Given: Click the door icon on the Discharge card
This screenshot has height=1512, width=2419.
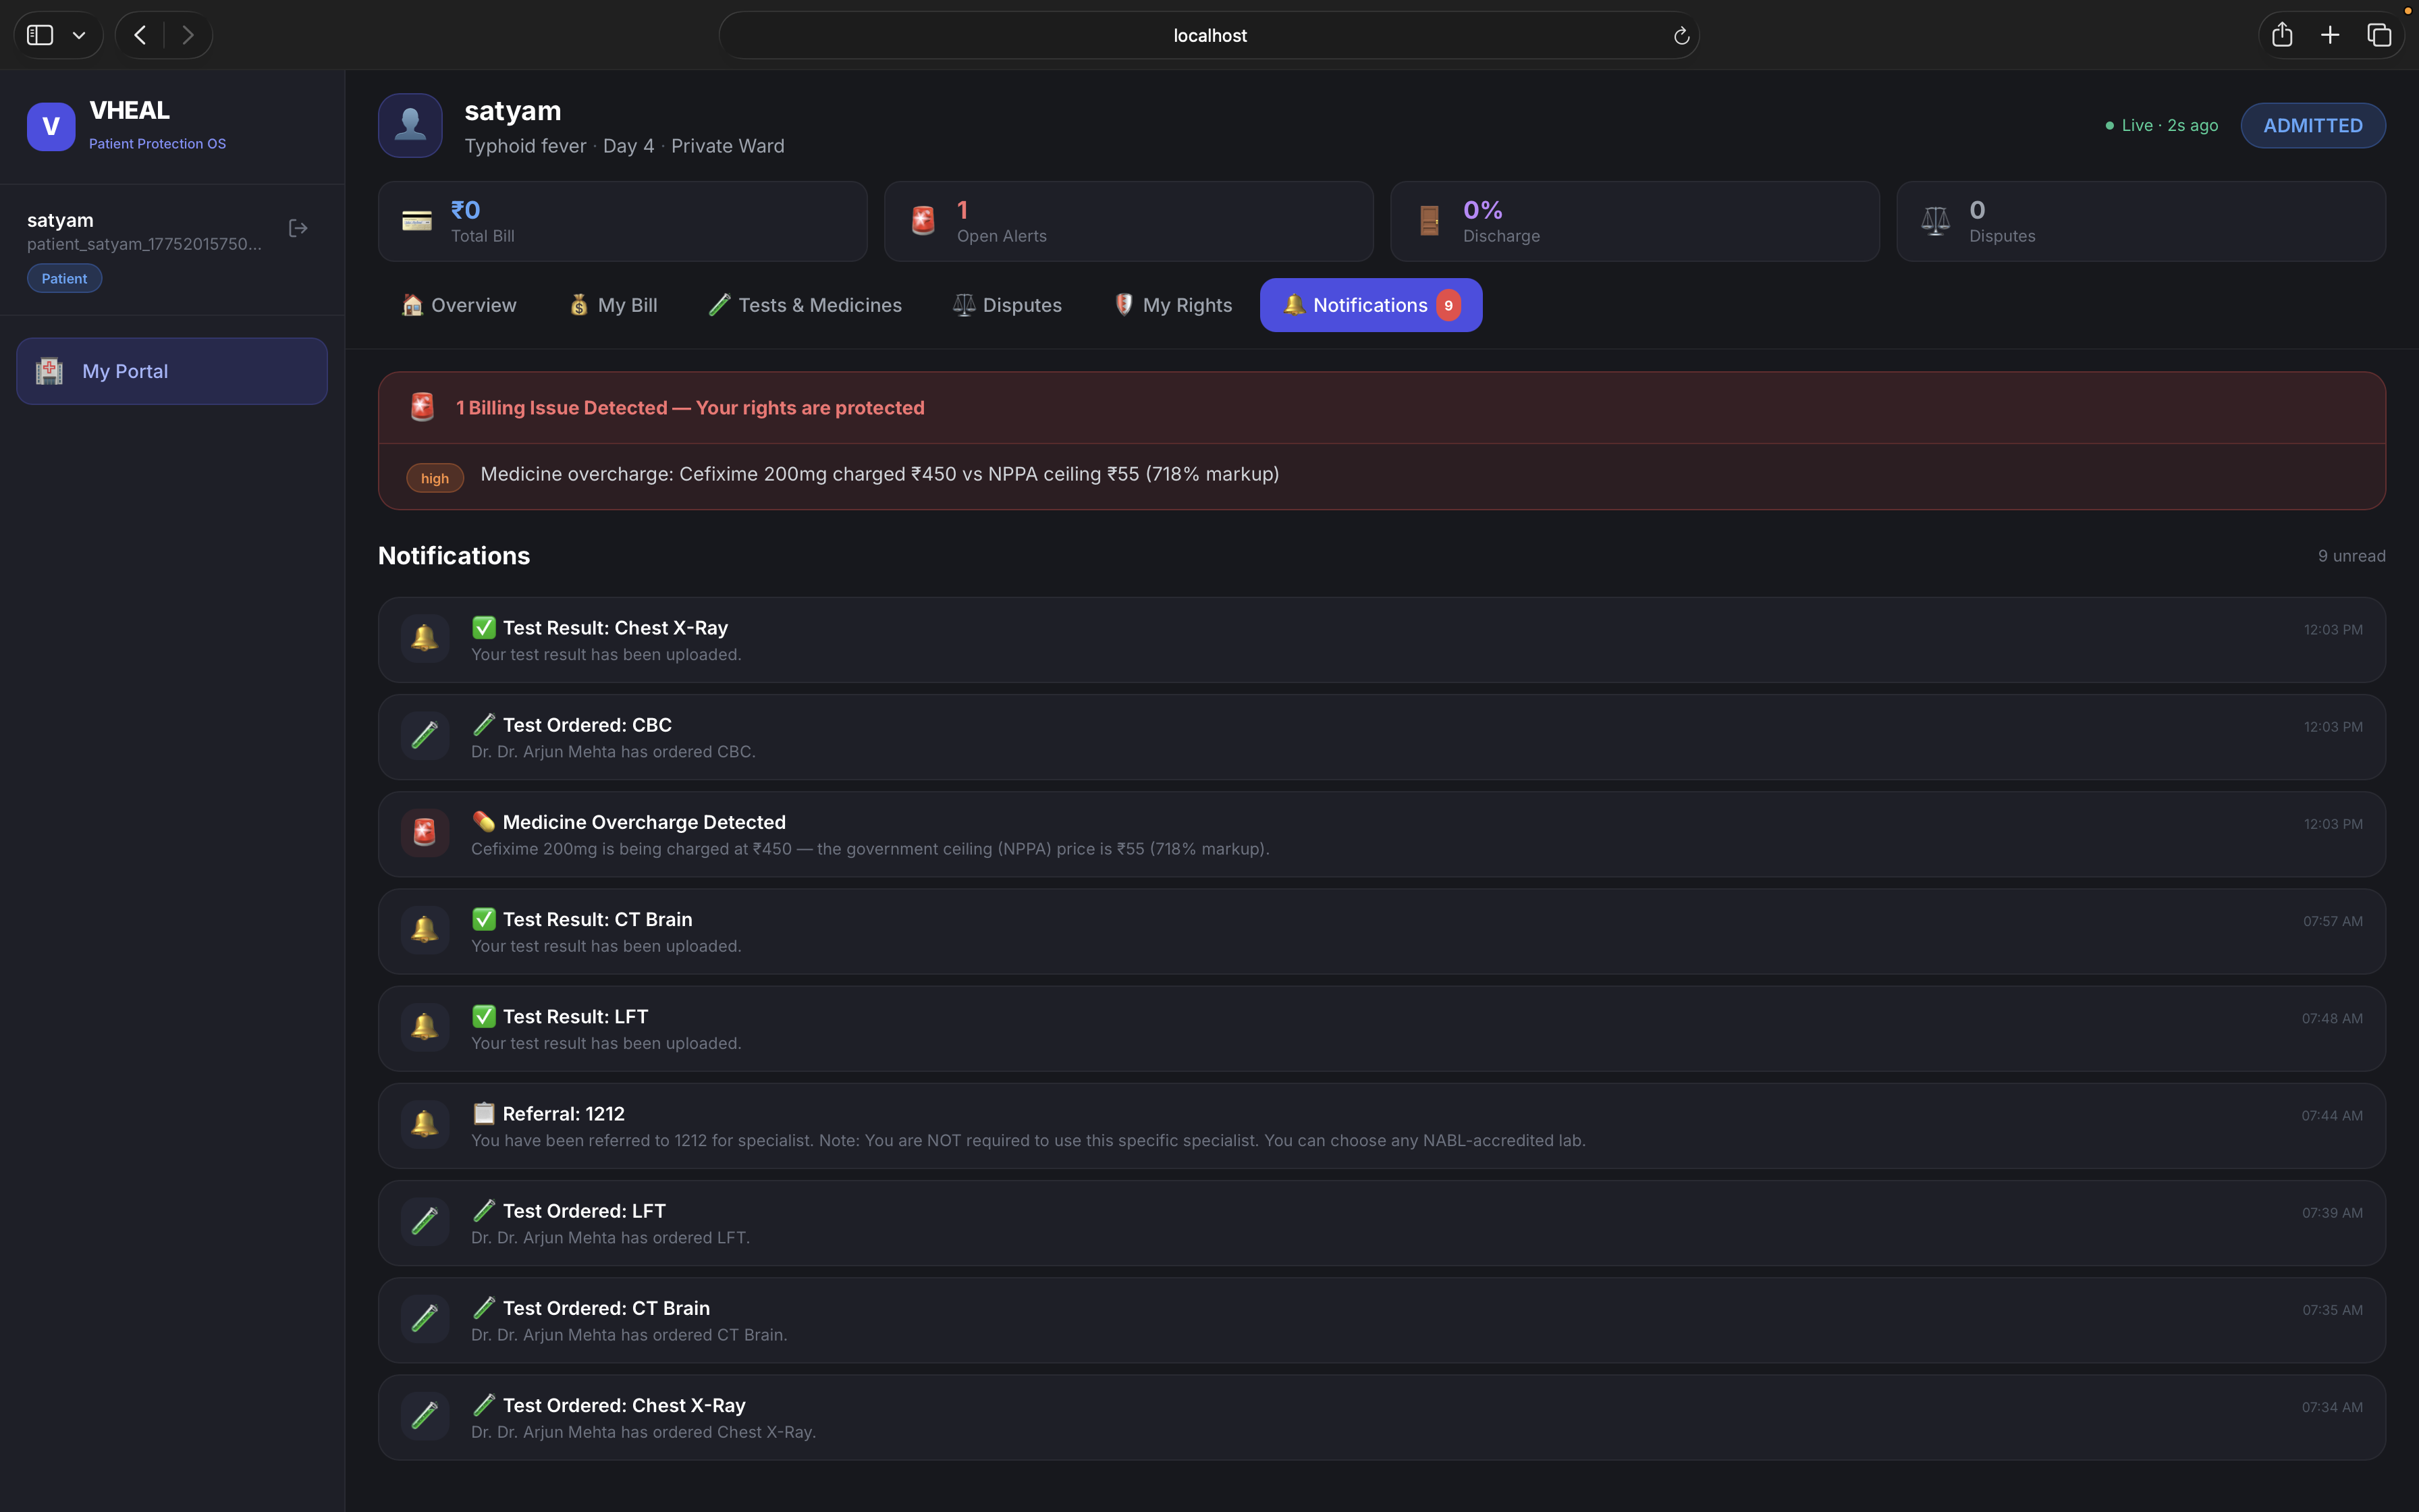Looking at the screenshot, I should point(1428,220).
